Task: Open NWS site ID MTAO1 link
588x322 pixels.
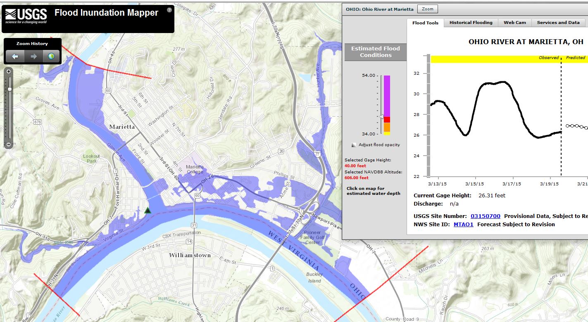Action: 464,224
